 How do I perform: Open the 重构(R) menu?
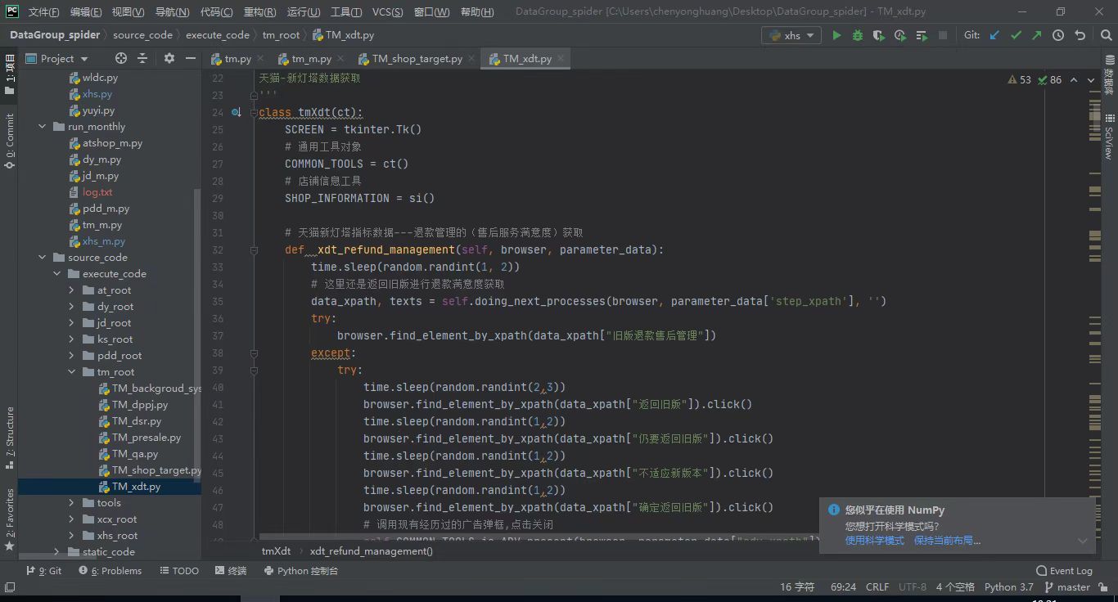259,12
